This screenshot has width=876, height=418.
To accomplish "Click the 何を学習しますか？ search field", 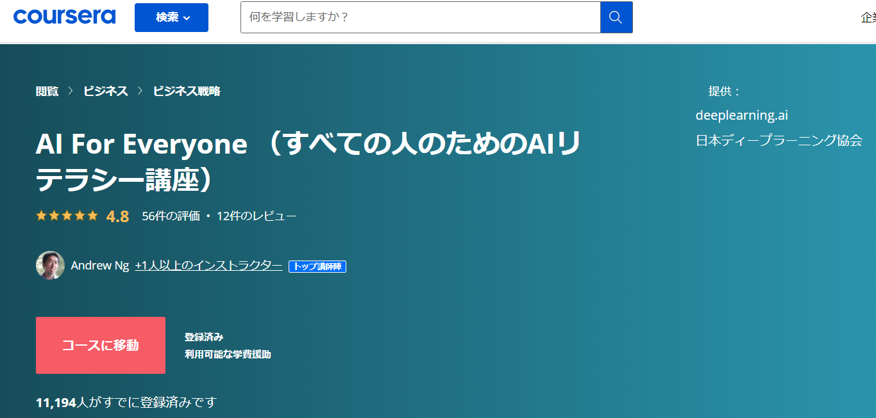I will [x=421, y=17].
